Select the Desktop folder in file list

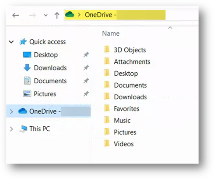(x=126, y=74)
